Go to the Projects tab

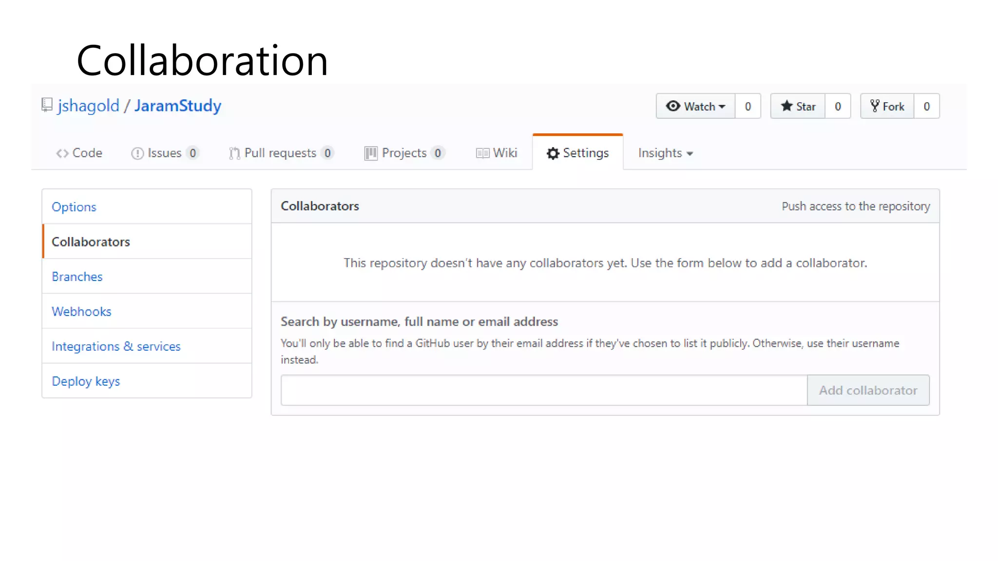(404, 153)
